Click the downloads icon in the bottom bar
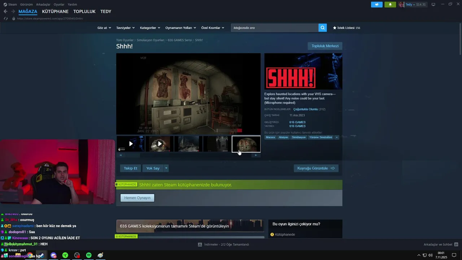Screen dimensions: 462x260 200,244
